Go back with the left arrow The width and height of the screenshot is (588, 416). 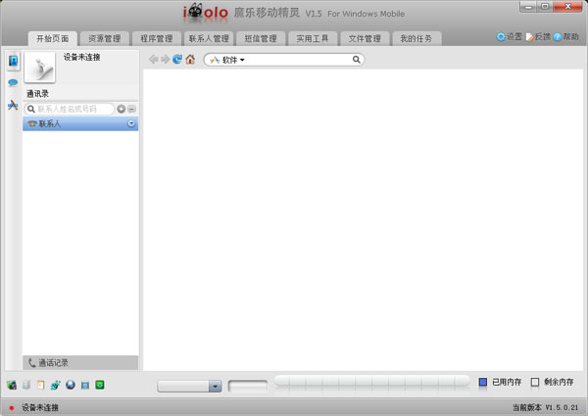click(154, 59)
